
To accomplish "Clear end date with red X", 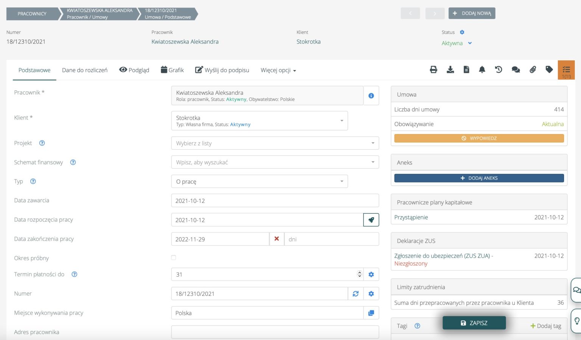I will tap(277, 239).
